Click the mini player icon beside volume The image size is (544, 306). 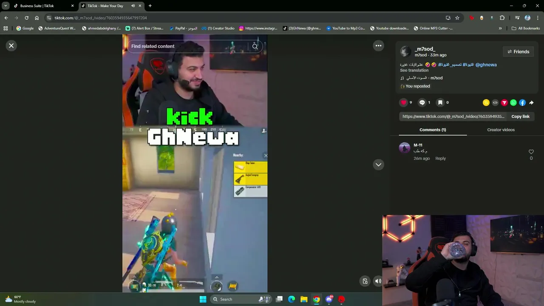point(365,281)
